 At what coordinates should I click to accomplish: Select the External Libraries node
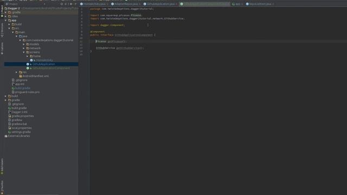[x=18, y=136]
